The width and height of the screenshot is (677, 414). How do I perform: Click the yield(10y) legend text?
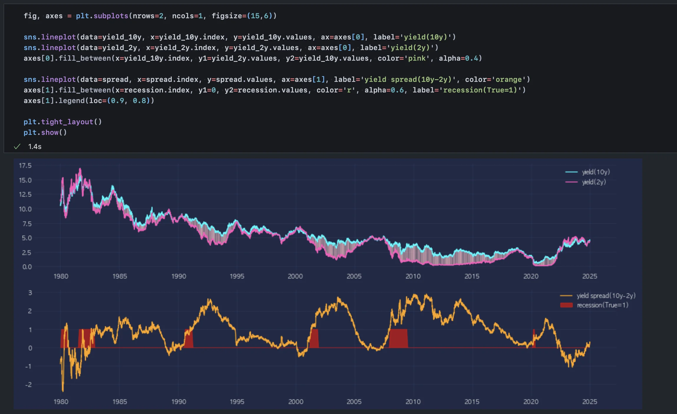coord(596,172)
